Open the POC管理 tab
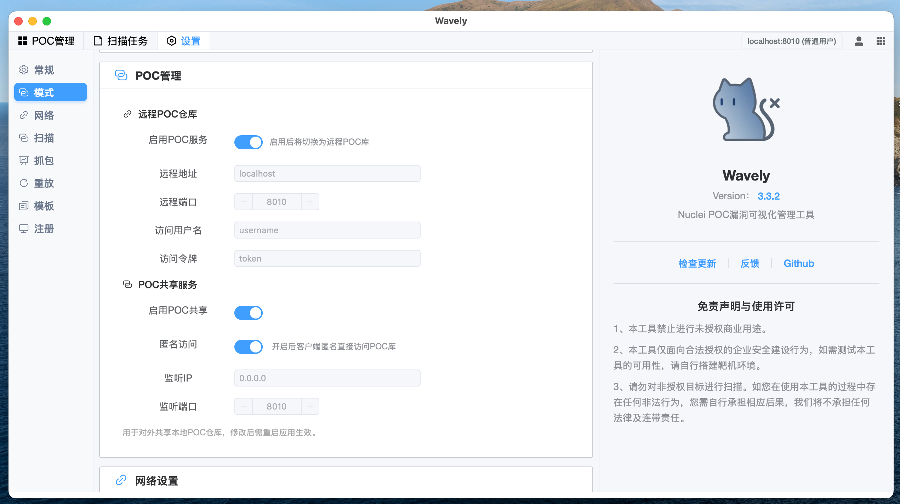 (46, 41)
